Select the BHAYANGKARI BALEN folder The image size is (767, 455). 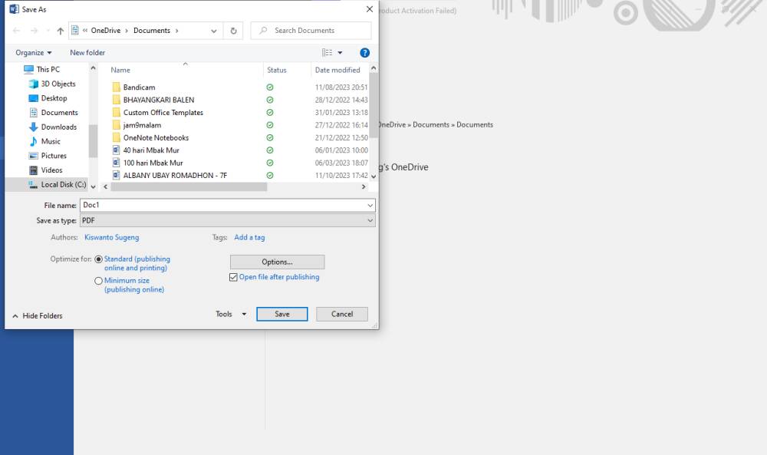click(159, 100)
